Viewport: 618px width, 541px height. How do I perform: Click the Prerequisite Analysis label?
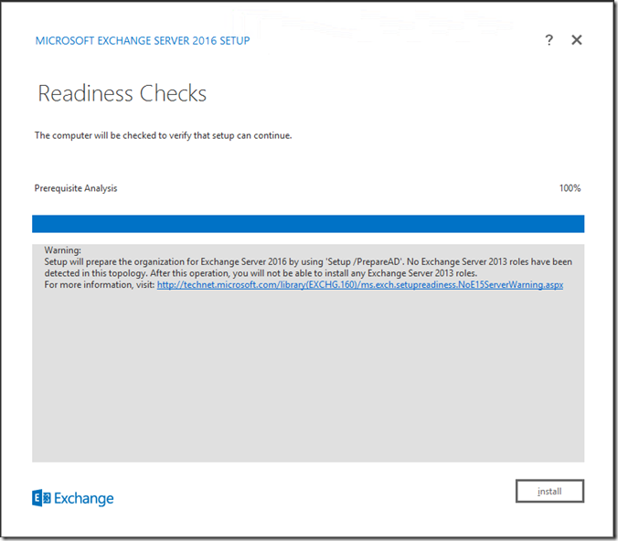click(76, 188)
